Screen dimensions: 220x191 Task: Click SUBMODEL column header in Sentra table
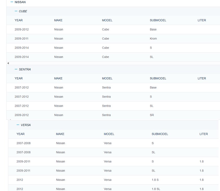coord(158,78)
